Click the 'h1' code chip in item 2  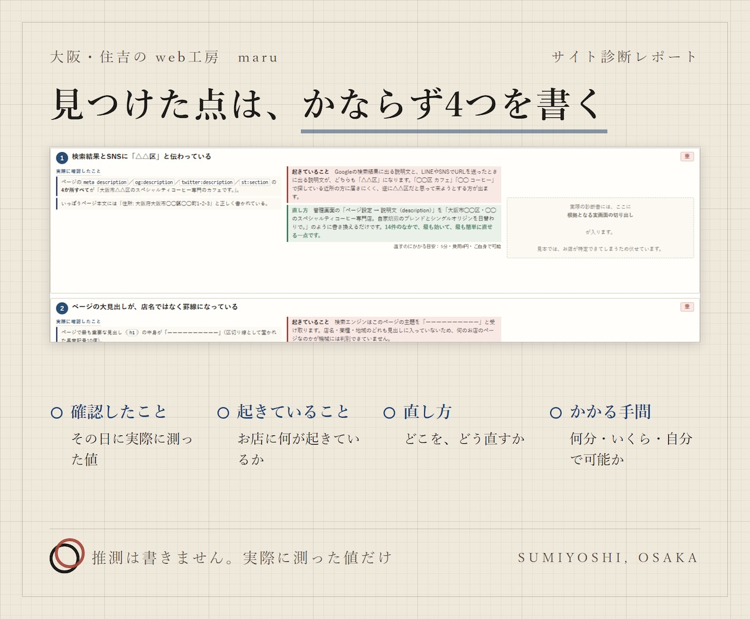(132, 333)
